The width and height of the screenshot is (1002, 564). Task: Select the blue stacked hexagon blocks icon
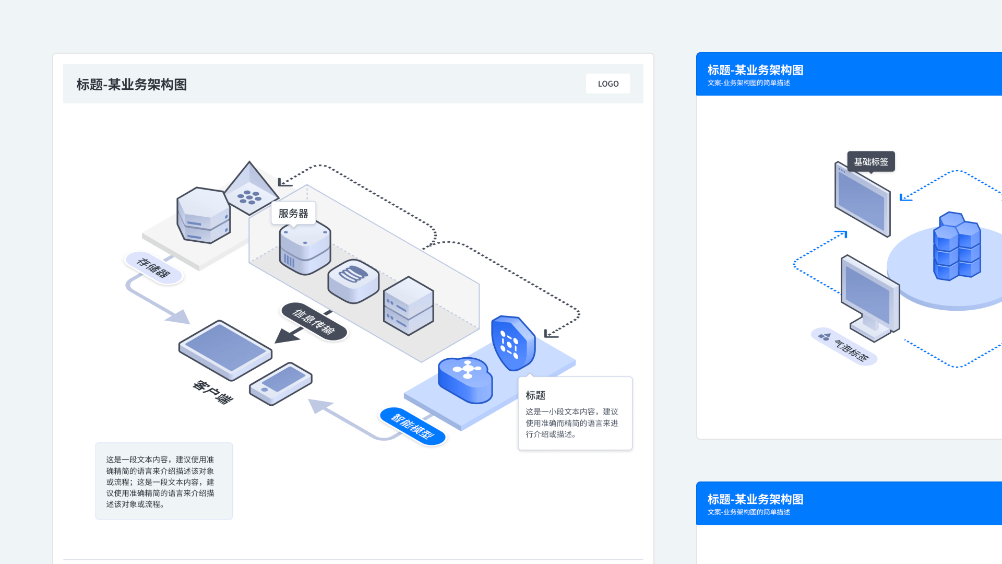(957, 246)
